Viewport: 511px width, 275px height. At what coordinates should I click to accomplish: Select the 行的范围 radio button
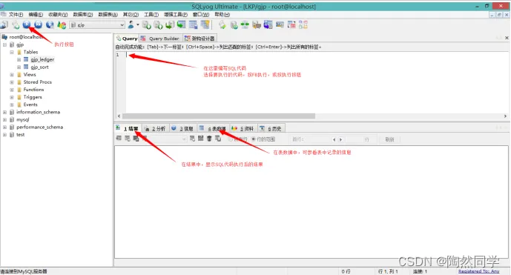coord(253,139)
